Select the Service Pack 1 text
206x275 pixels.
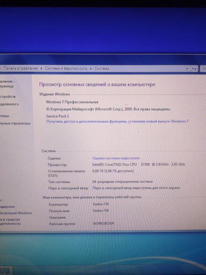[58, 116]
